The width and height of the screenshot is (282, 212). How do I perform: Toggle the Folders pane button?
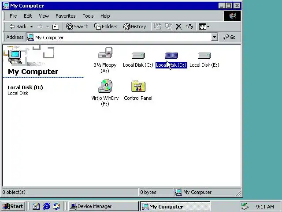point(106,26)
